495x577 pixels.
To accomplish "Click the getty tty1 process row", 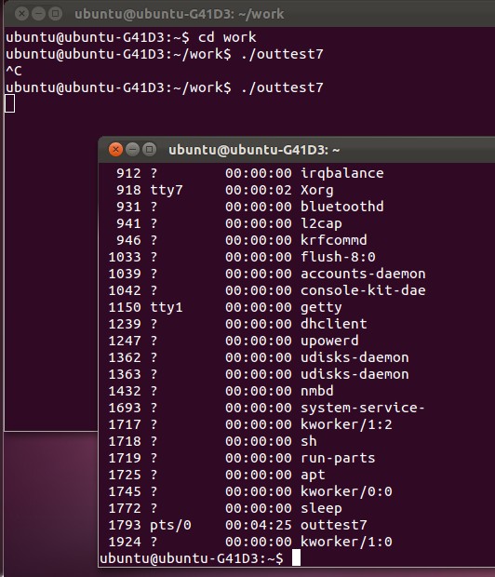I will (225, 307).
